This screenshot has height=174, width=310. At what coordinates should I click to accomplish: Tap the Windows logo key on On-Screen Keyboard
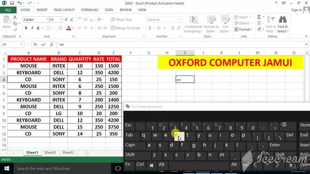[x=152, y=165]
